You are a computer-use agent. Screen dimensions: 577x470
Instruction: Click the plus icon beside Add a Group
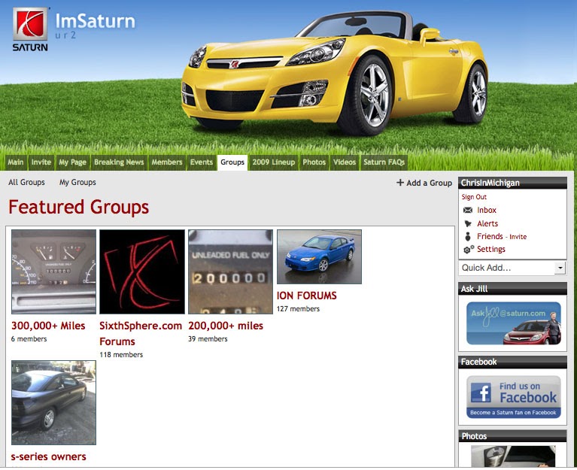[x=400, y=183]
